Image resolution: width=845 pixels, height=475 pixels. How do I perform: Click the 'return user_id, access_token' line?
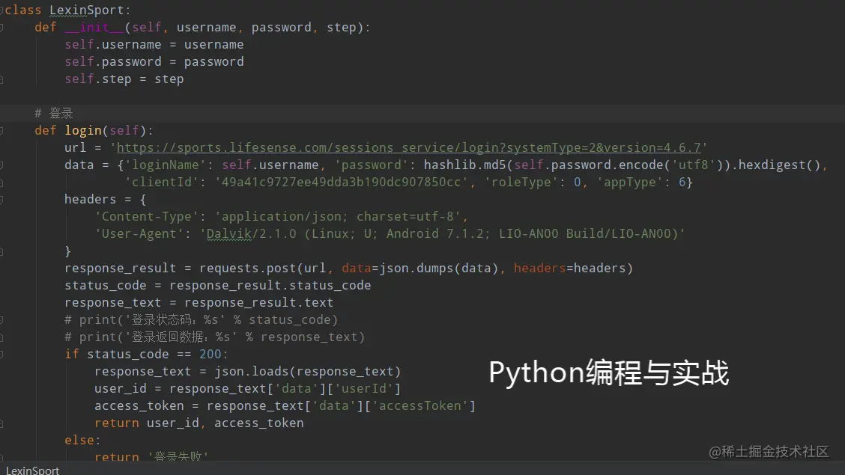(x=199, y=423)
